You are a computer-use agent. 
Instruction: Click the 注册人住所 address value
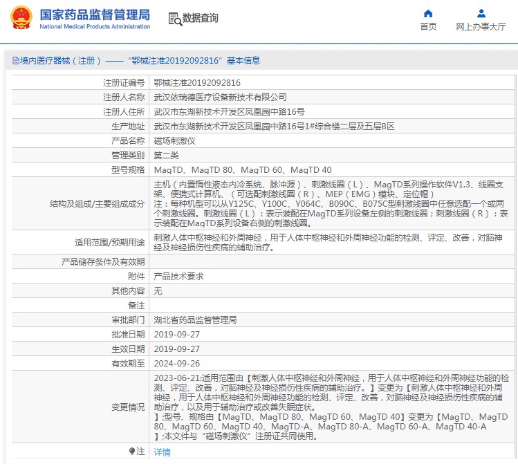[230, 111]
